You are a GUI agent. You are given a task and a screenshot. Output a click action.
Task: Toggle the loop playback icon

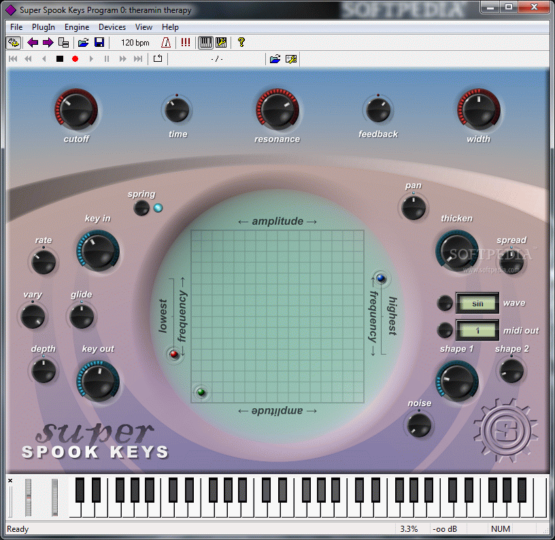pos(158,58)
